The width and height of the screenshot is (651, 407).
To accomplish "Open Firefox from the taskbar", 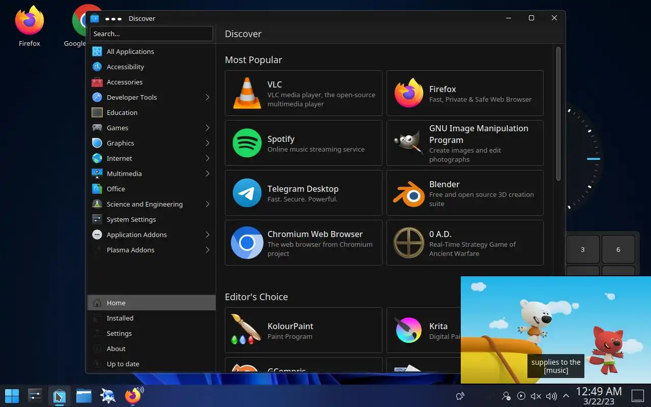I will point(132,395).
